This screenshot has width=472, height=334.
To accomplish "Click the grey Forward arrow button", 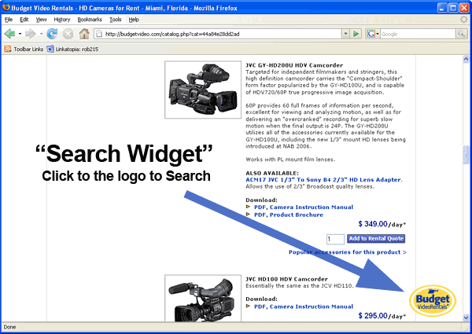I will (x=31, y=34).
